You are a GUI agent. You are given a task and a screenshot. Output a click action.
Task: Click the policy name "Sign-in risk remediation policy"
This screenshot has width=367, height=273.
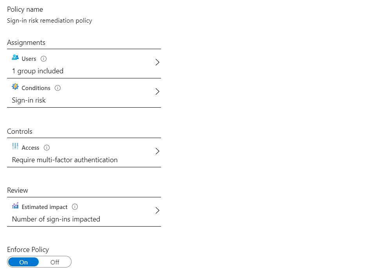tap(50, 20)
